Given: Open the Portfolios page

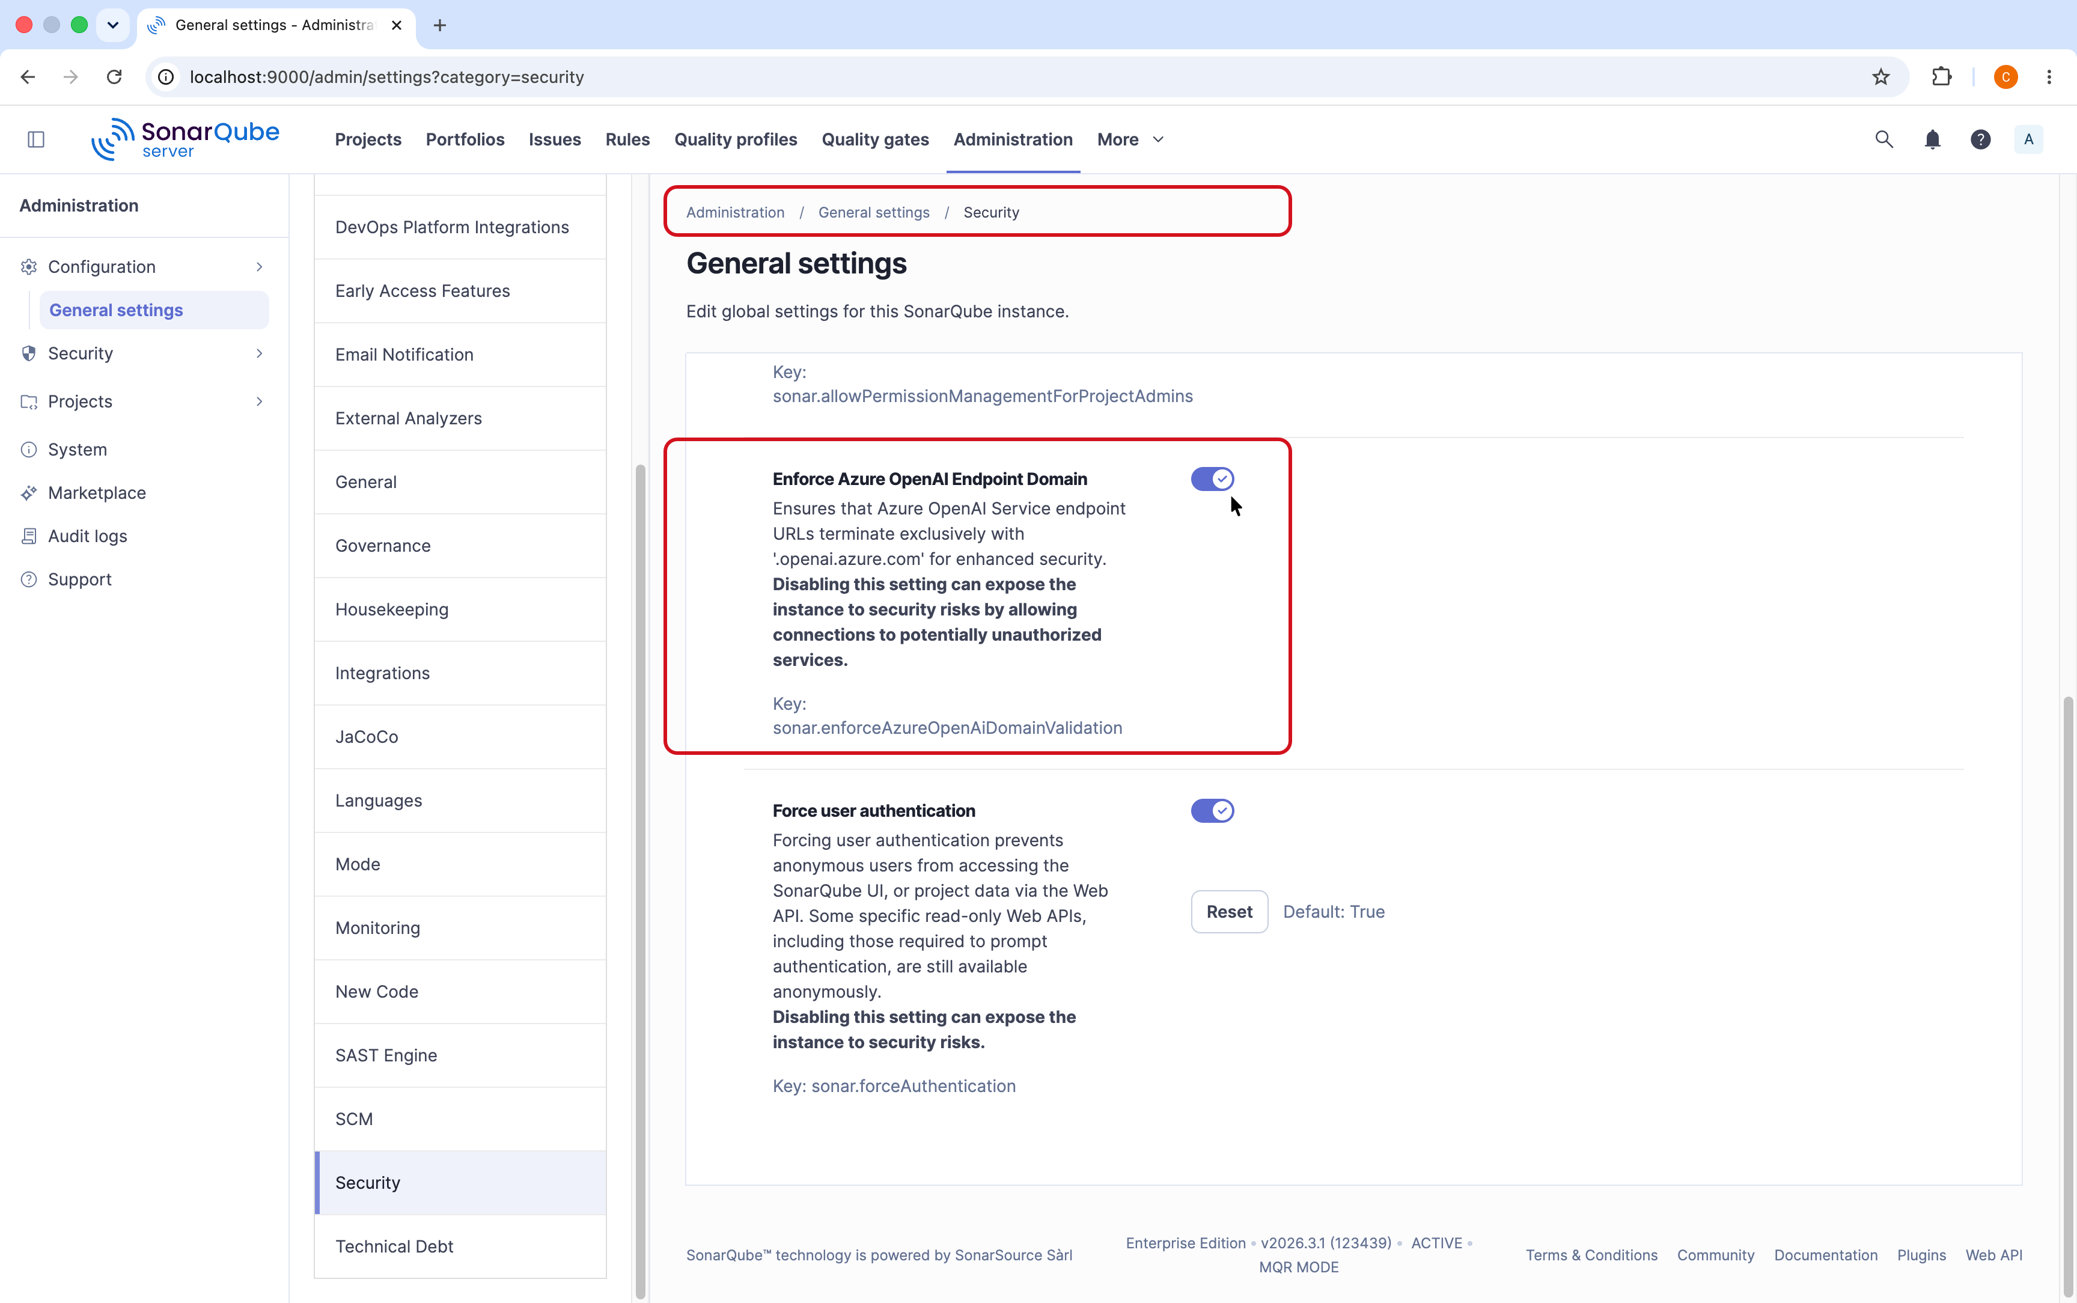Looking at the screenshot, I should [x=465, y=139].
